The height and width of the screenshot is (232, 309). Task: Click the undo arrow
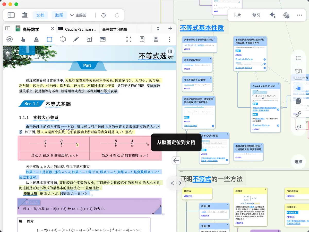pyautogui.click(x=104, y=15)
